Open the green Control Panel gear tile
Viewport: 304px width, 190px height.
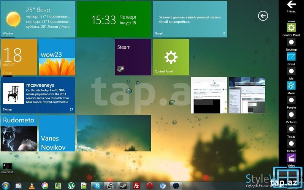[x=171, y=57]
